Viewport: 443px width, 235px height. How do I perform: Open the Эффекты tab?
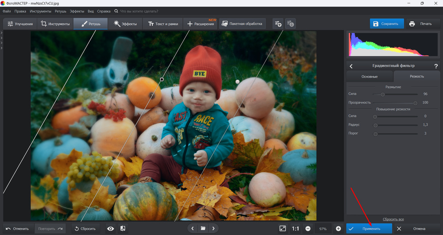pos(125,23)
